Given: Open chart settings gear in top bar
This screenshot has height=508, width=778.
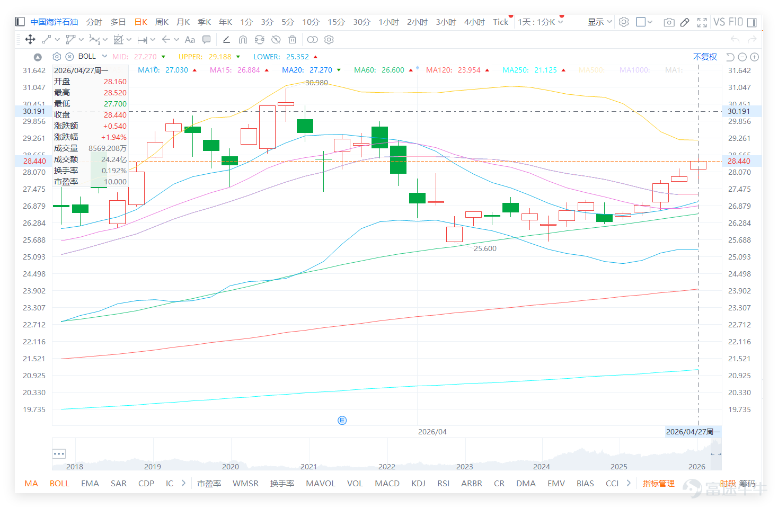Looking at the screenshot, I should [x=624, y=22].
